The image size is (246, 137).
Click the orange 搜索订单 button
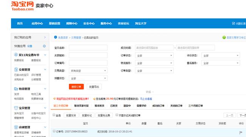pos(76,87)
